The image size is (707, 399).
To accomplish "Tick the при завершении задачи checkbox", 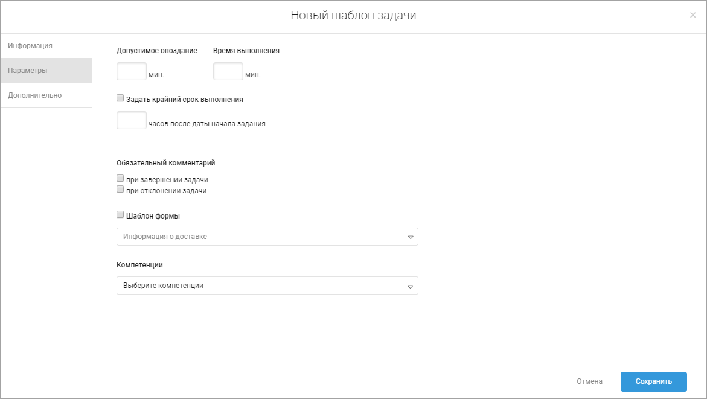I will (120, 179).
